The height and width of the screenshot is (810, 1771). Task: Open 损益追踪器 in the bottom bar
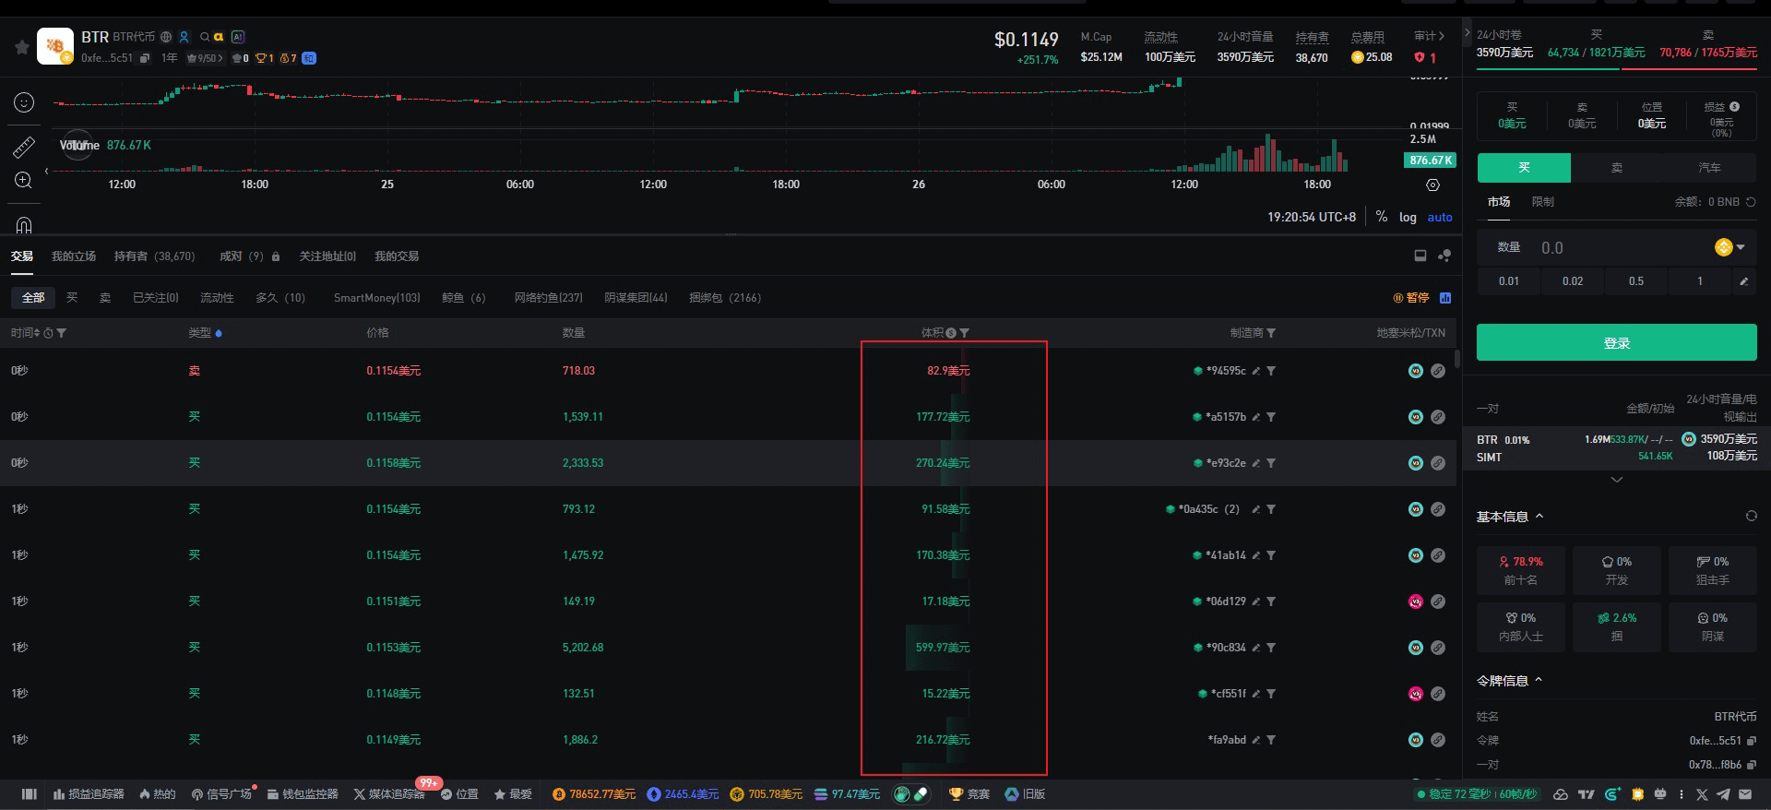89,794
